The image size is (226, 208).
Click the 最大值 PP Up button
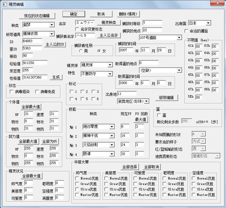pyautogui.click(x=140, y=119)
